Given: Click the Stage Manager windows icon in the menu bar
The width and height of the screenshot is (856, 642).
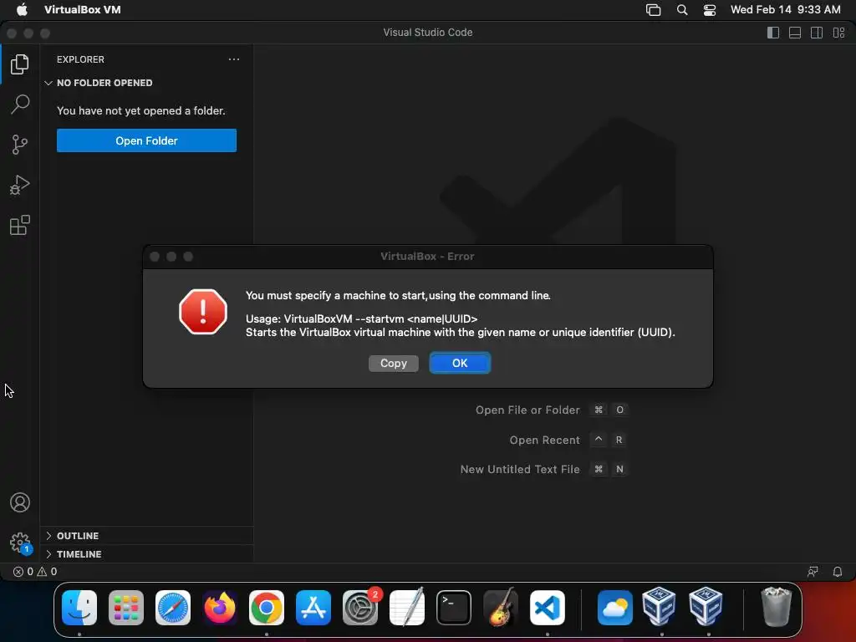Looking at the screenshot, I should [x=654, y=10].
